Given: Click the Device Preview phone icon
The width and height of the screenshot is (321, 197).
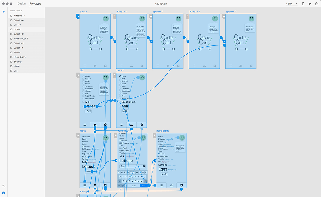Looking at the screenshot, I should click(x=303, y=4).
